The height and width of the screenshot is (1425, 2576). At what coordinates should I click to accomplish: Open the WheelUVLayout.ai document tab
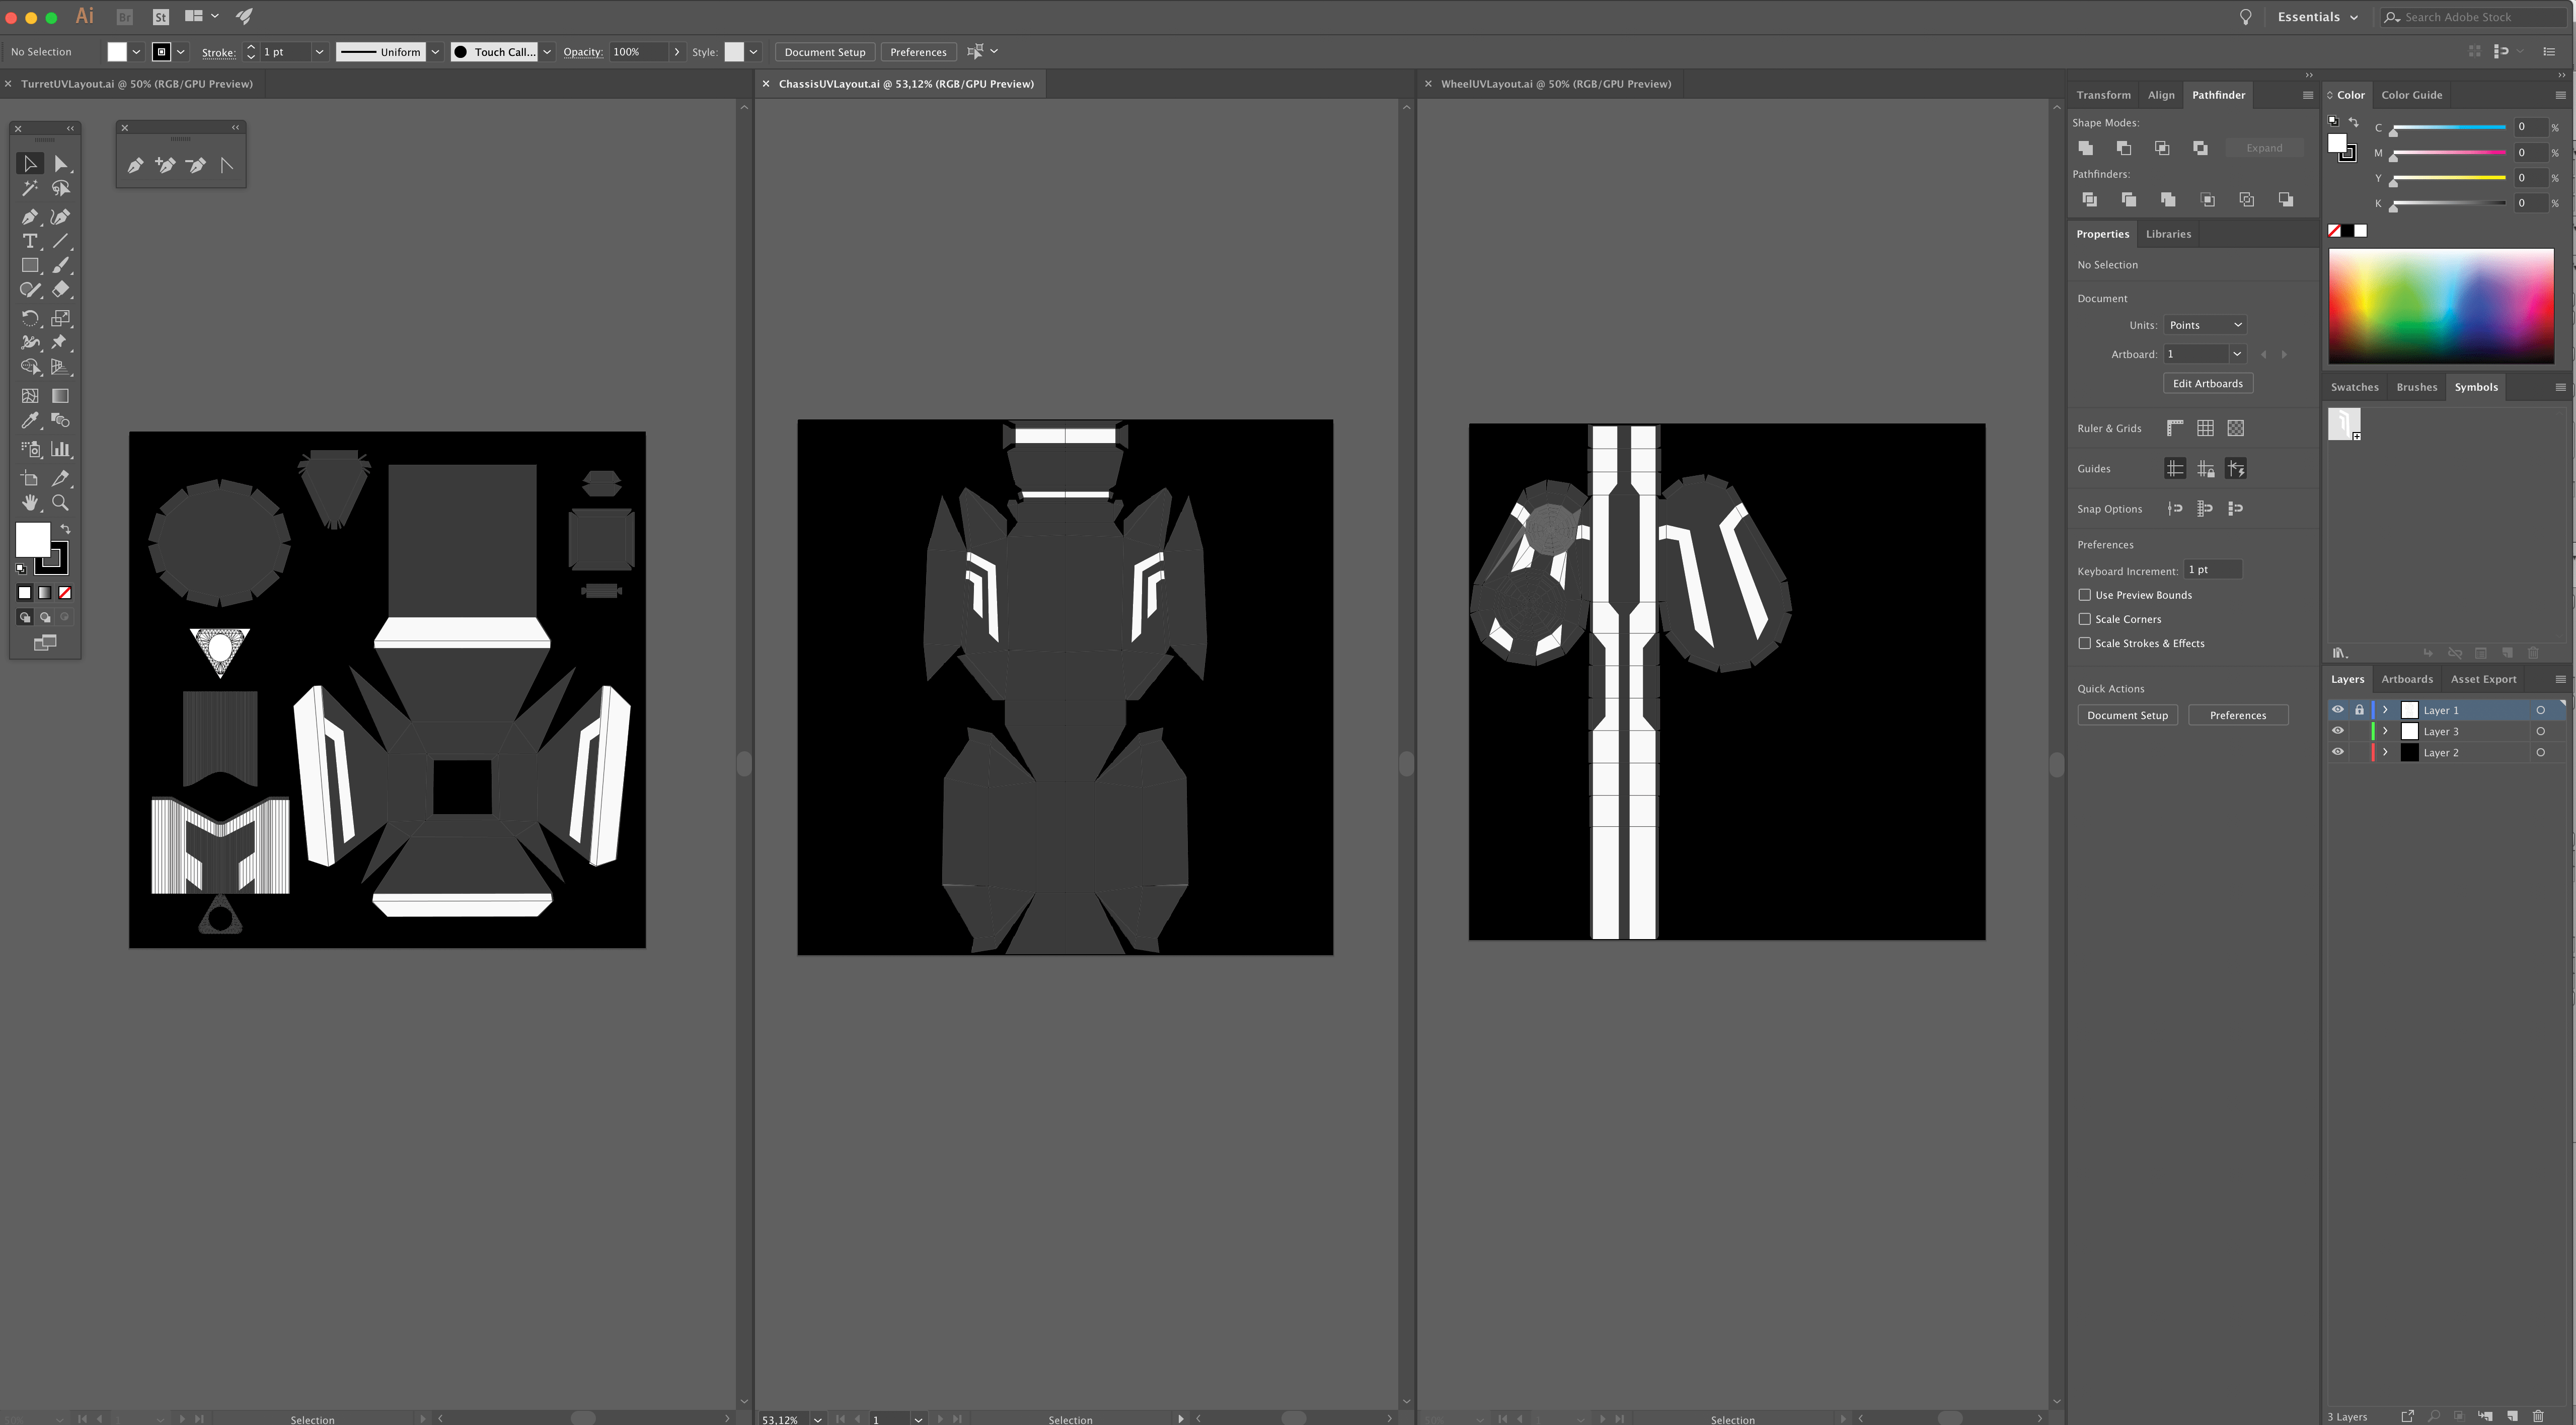[x=1555, y=84]
